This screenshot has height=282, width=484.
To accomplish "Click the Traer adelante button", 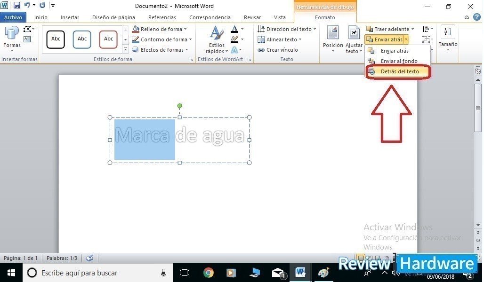I will pyautogui.click(x=388, y=29).
